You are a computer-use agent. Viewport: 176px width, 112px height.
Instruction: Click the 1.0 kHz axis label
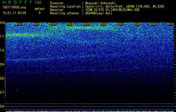(x=3, y=50)
